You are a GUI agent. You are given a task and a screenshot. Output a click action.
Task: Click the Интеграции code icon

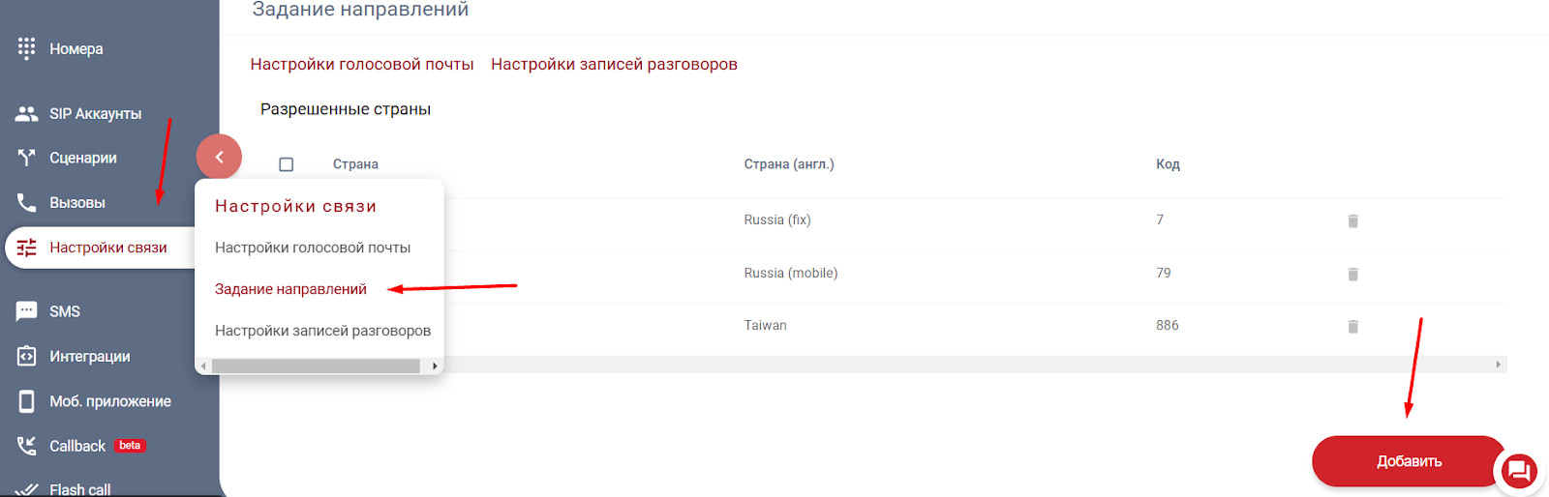pos(26,356)
